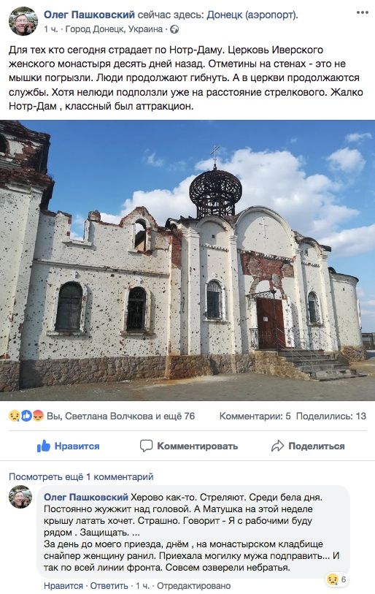Open the angry reaction emoji on the post
Image resolution: width=375 pixels, height=594 pixels.
coord(38,416)
